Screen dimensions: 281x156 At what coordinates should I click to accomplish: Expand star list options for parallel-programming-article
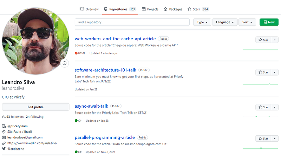tap(274, 138)
